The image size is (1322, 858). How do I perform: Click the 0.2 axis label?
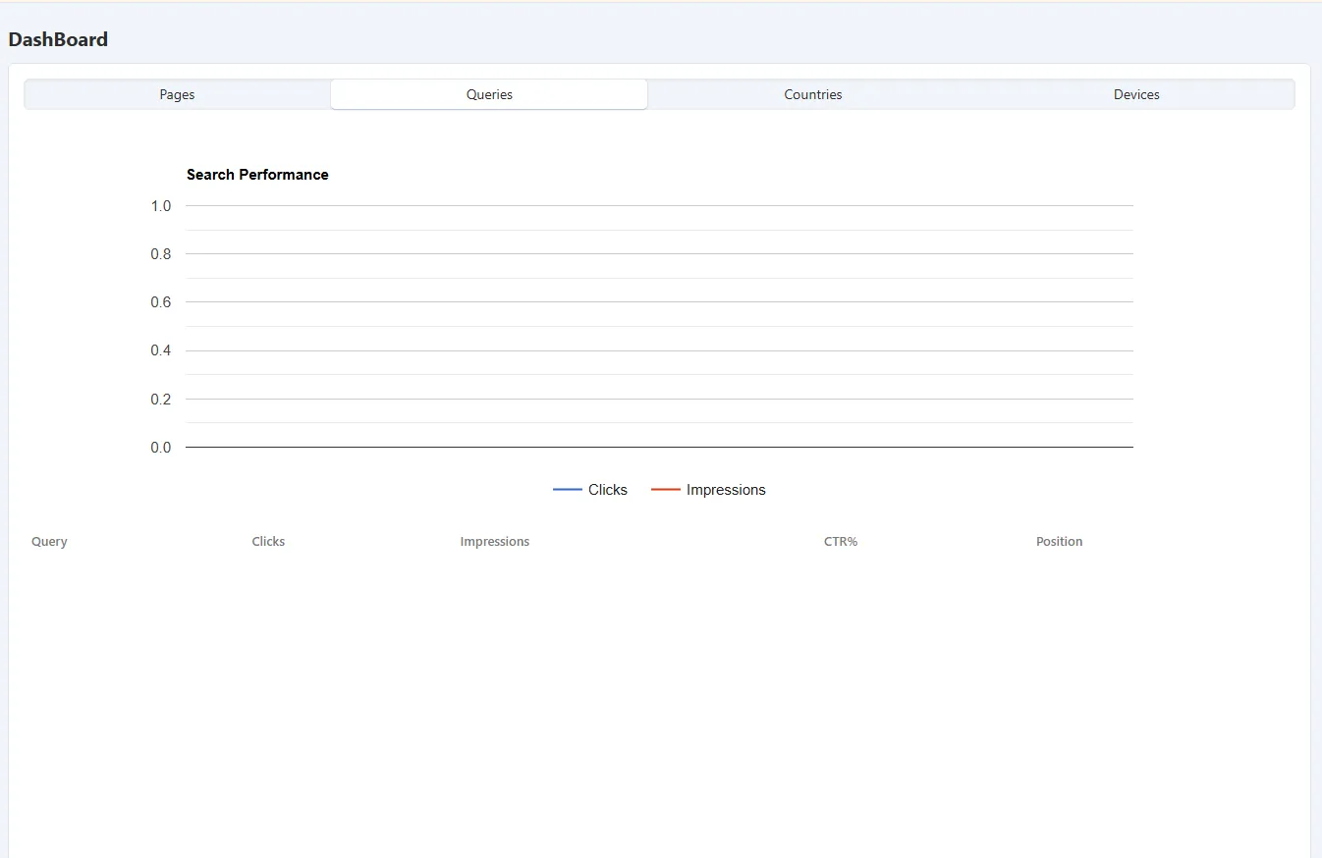click(161, 400)
